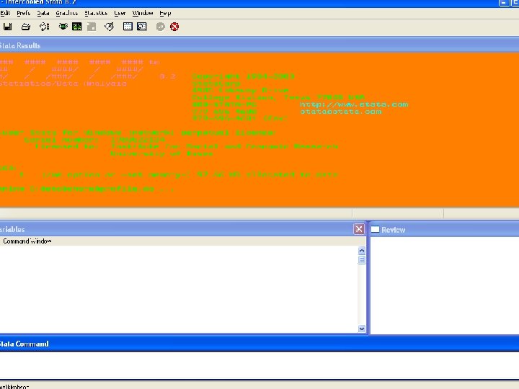
Task: Open the Prefs menu
Action: pos(24,13)
